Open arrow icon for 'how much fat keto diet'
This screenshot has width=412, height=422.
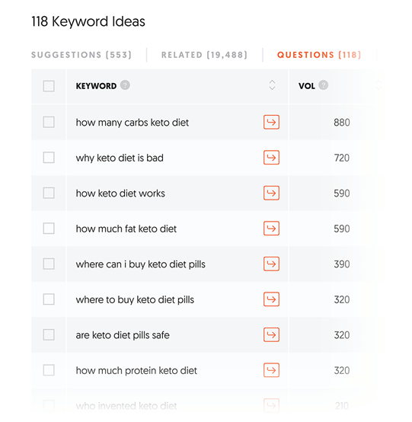point(271,229)
